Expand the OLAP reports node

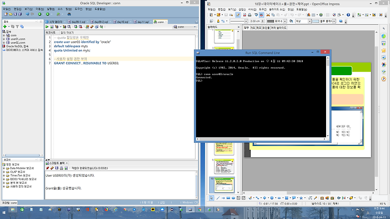pos(4,172)
